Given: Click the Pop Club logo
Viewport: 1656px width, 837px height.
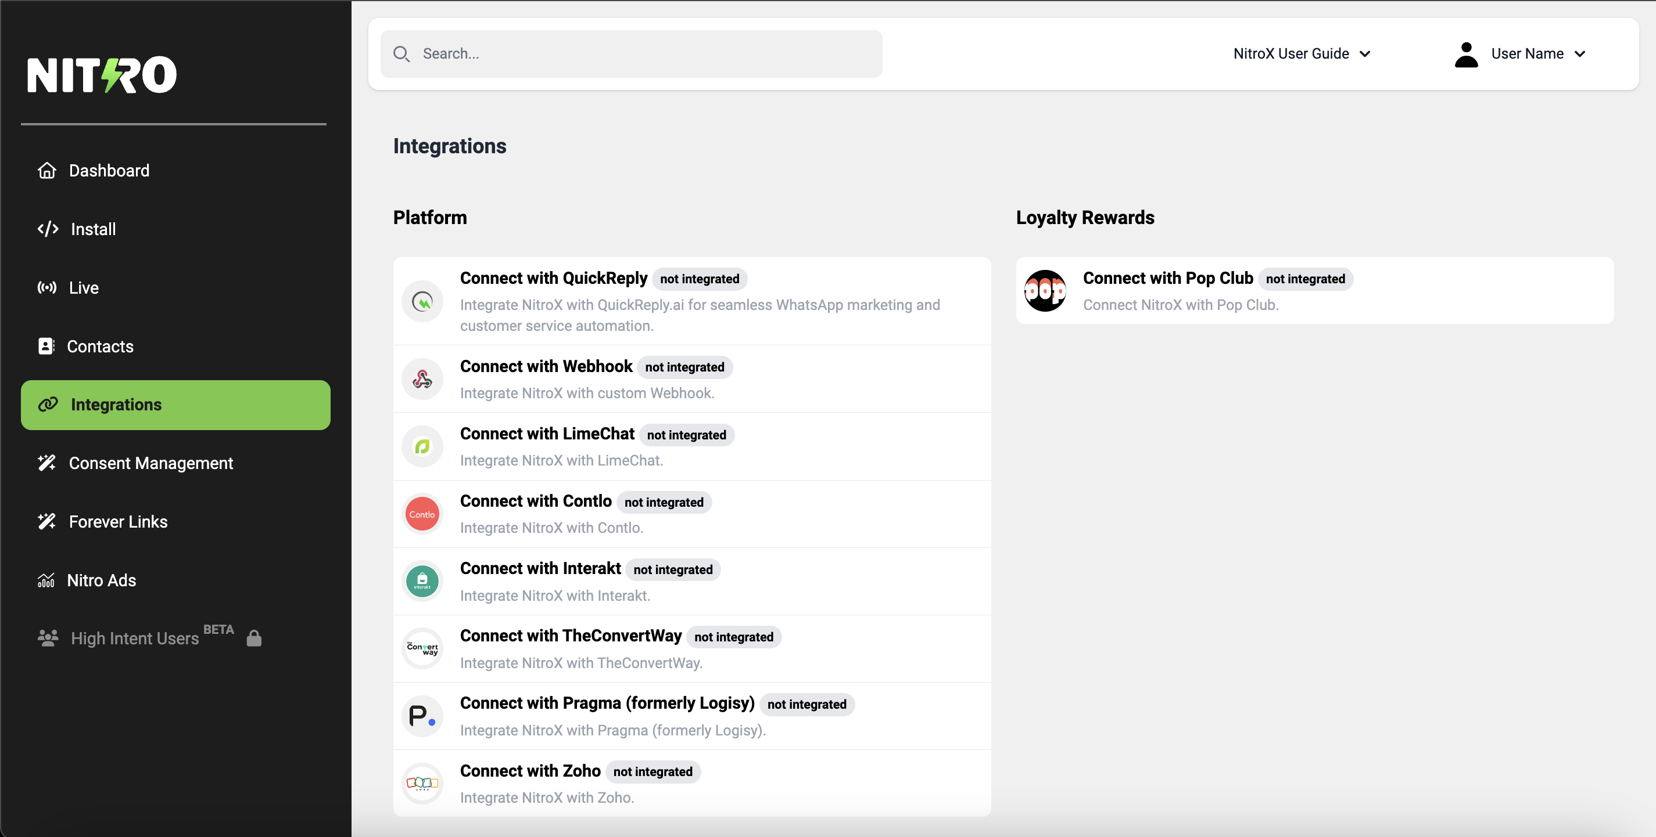Looking at the screenshot, I should [1045, 291].
